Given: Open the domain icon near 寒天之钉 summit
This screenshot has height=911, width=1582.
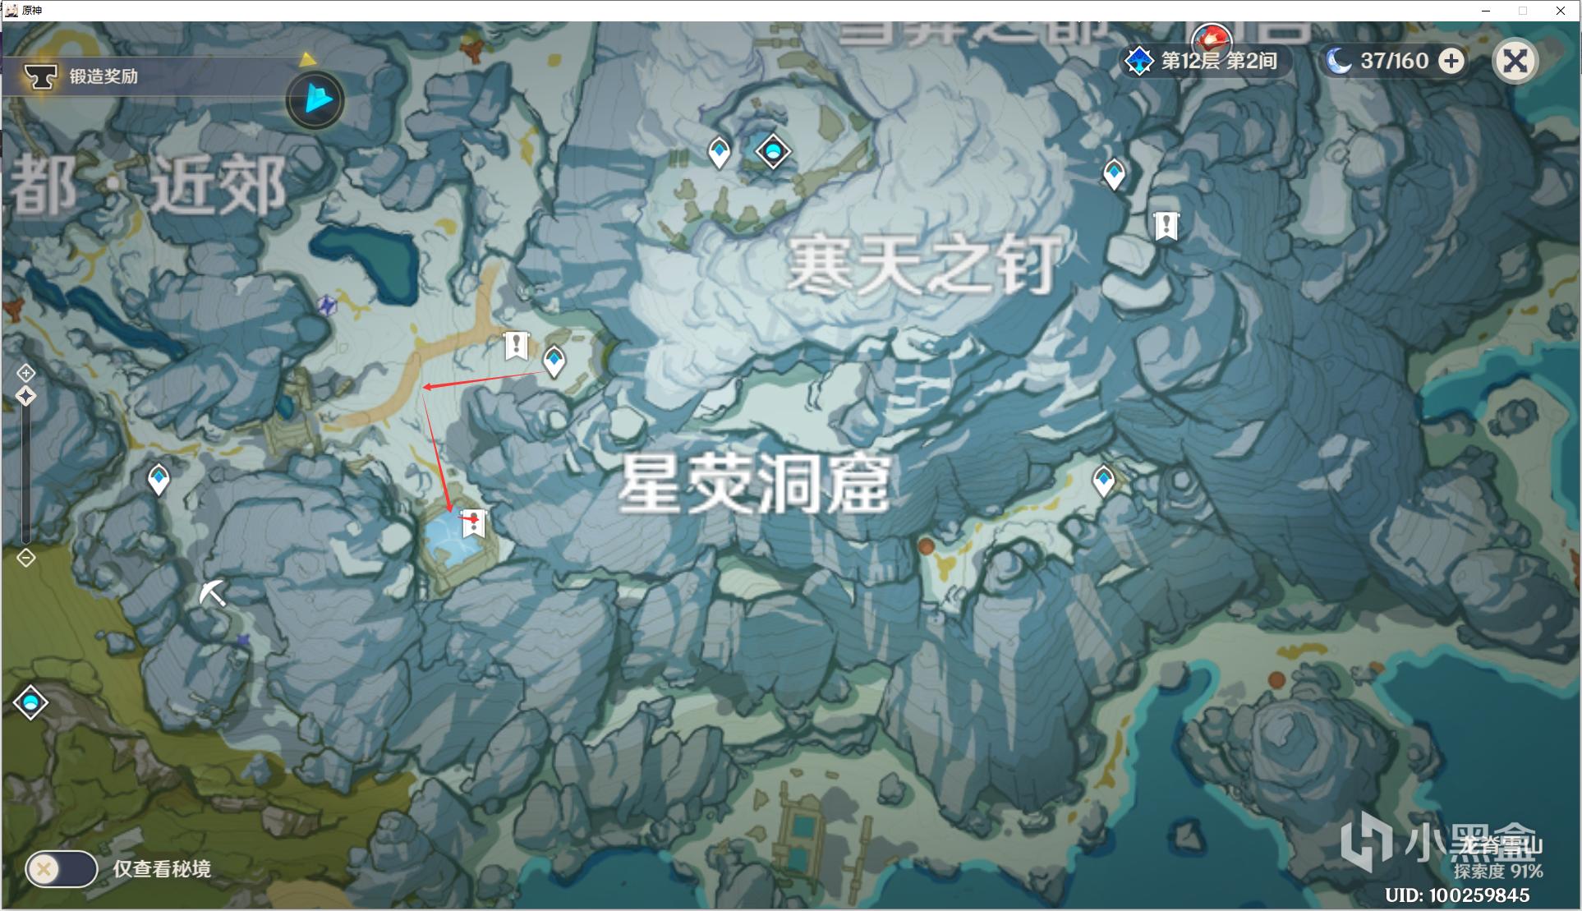Looking at the screenshot, I should [773, 151].
